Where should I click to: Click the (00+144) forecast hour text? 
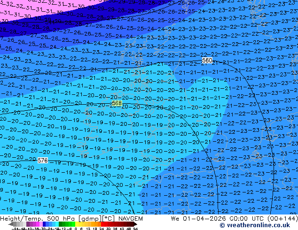pos(282,219)
